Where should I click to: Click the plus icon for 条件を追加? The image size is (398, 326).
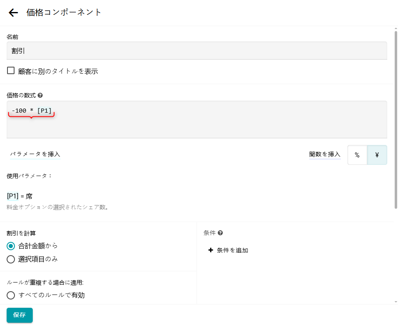pyautogui.click(x=211, y=250)
